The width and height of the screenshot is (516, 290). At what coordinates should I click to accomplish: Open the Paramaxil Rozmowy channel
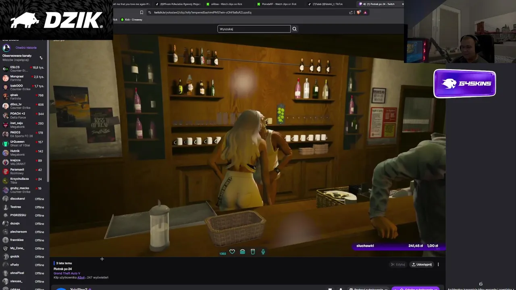pos(24,171)
